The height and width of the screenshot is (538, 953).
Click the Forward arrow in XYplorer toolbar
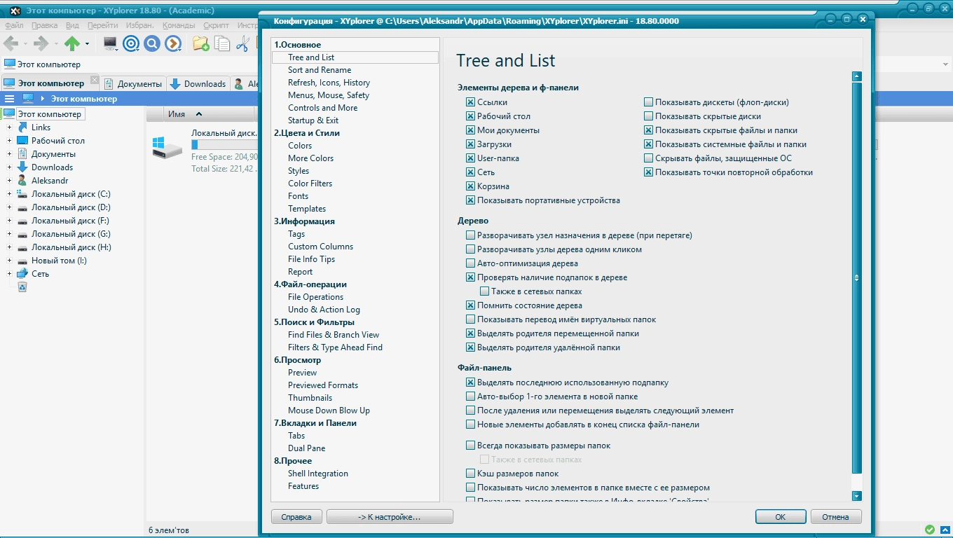[41, 43]
